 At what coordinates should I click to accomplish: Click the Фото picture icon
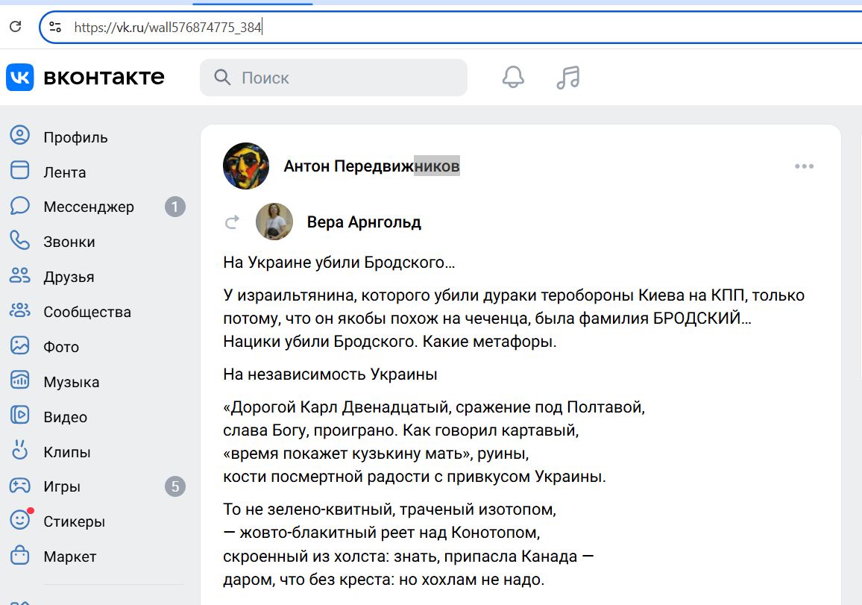click(20, 345)
